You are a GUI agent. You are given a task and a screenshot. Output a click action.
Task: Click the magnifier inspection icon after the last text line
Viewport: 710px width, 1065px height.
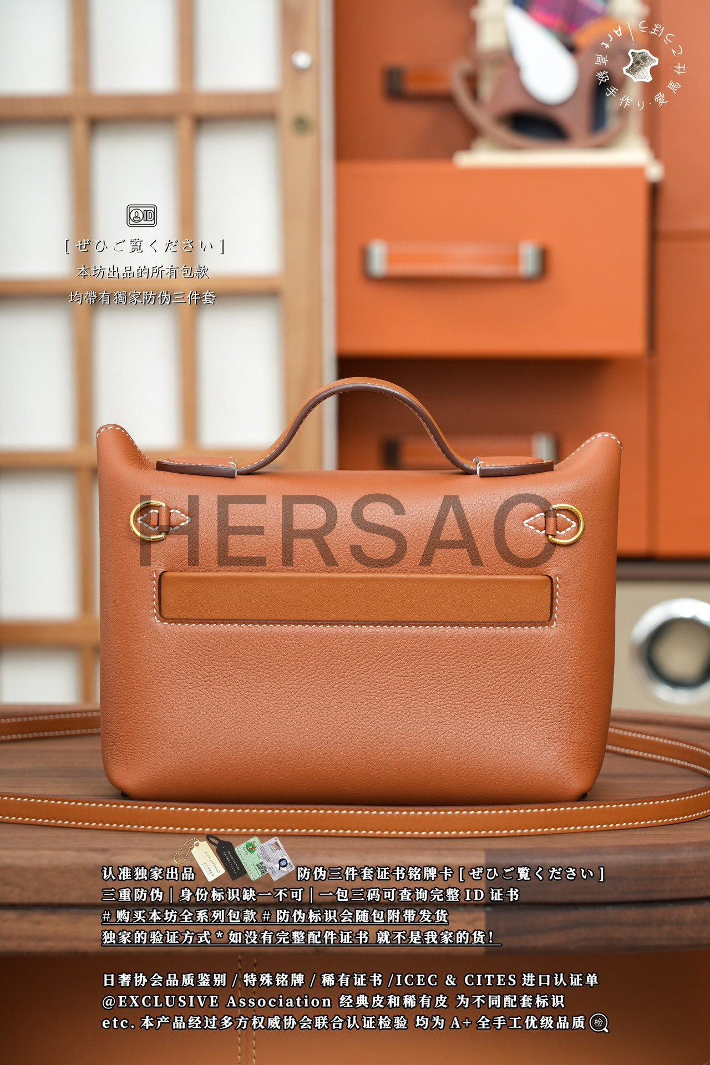(599, 1022)
